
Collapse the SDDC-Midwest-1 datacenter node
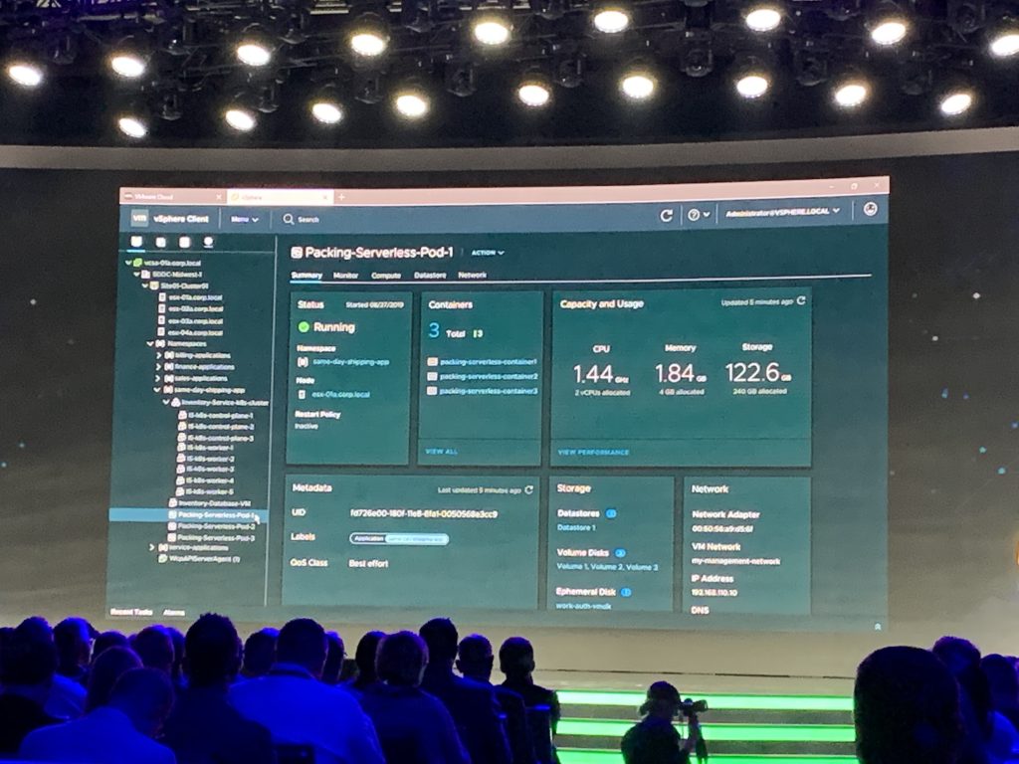point(137,275)
